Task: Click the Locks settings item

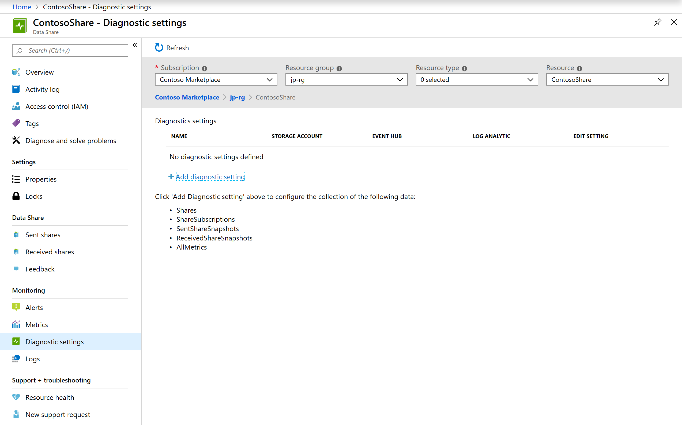Action: [x=33, y=196]
